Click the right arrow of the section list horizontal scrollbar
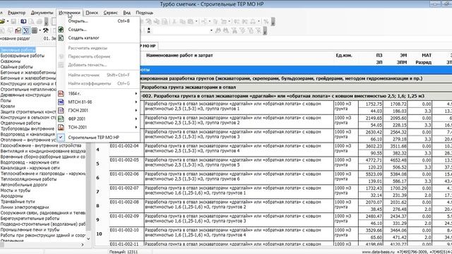452x254 pixels. [x=83, y=245]
